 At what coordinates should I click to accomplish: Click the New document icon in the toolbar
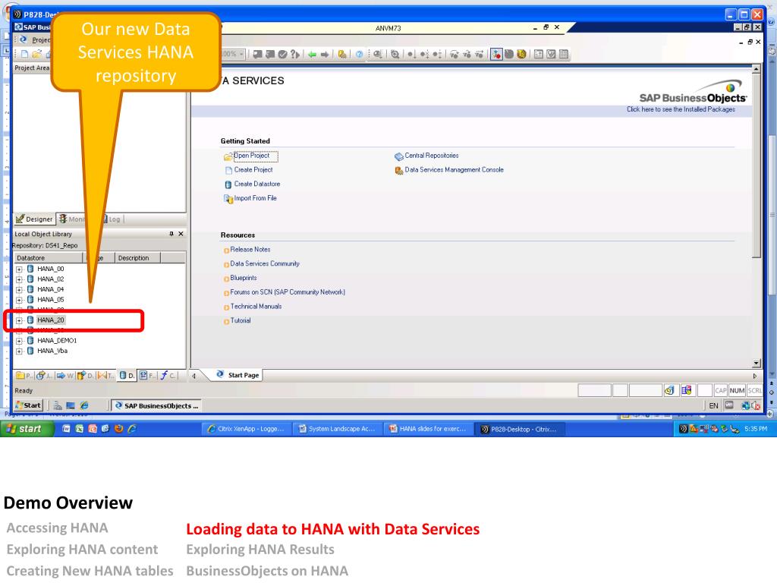click(24, 54)
